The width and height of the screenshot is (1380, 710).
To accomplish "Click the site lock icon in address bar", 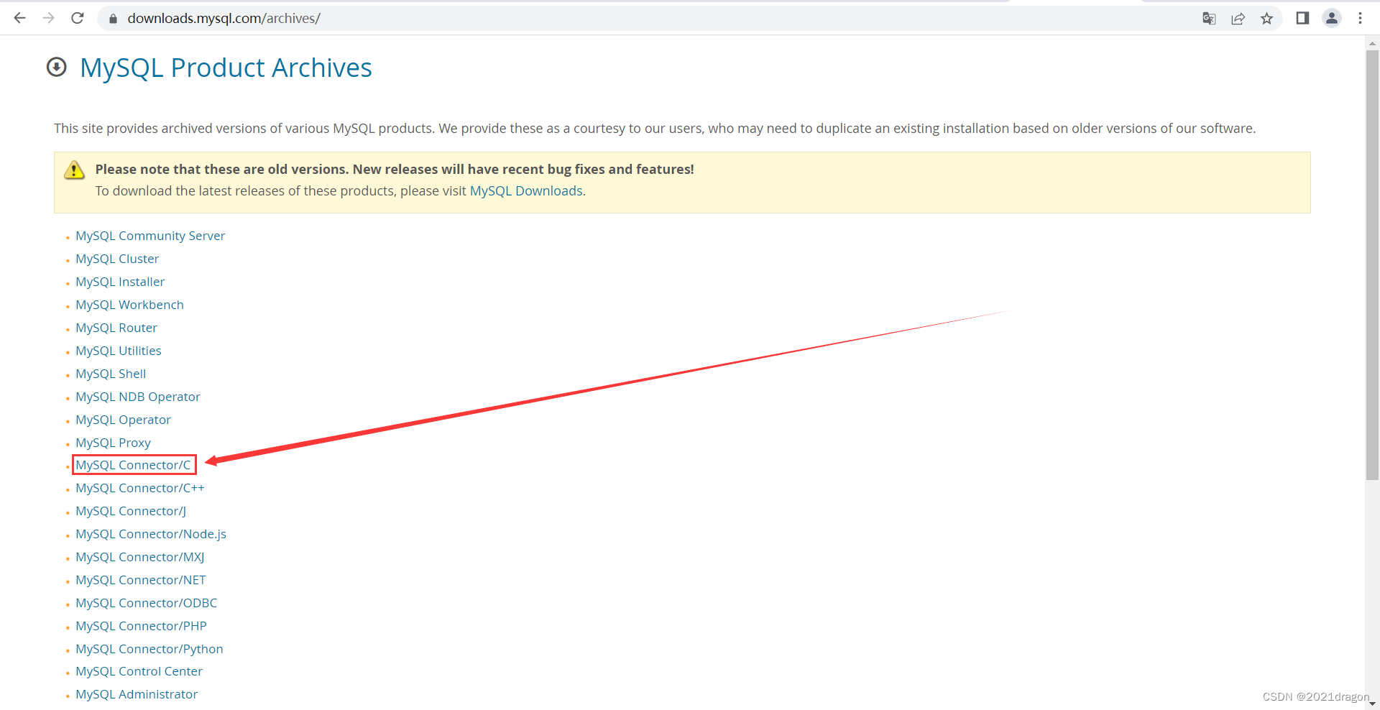I will click(x=113, y=19).
